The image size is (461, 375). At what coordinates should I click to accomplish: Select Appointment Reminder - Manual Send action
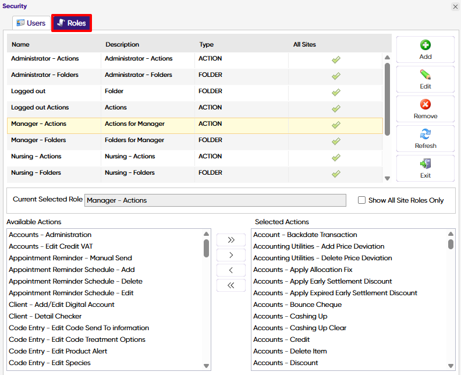pyautogui.click(x=70, y=258)
